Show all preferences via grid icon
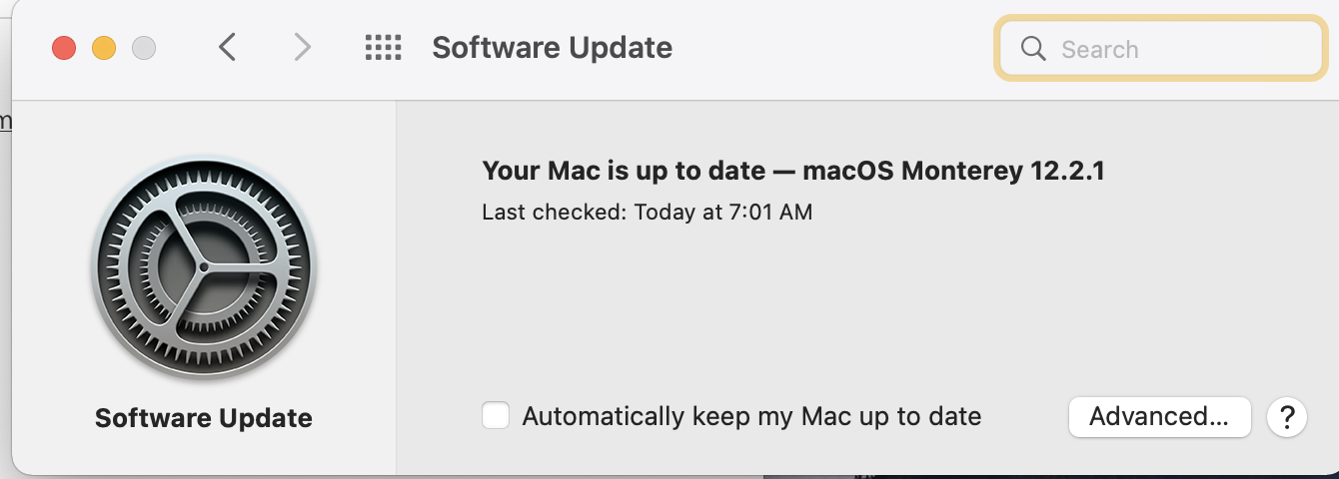This screenshot has height=479, width=1339. pyautogui.click(x=383, y=47)
